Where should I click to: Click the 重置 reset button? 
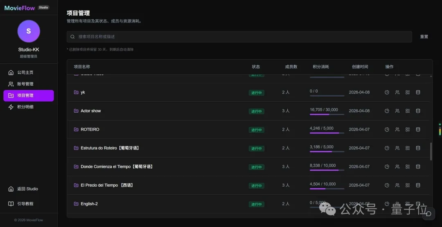(x=424, y=37)
